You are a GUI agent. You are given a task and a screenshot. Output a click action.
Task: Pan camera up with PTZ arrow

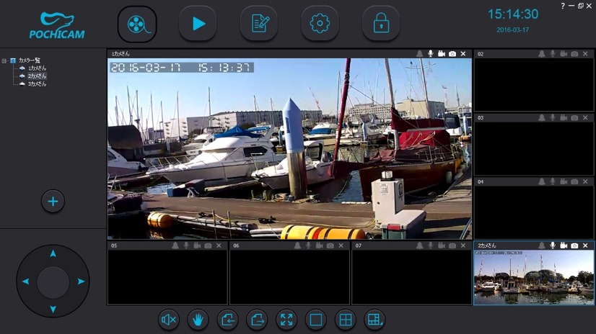coord(53,253)
